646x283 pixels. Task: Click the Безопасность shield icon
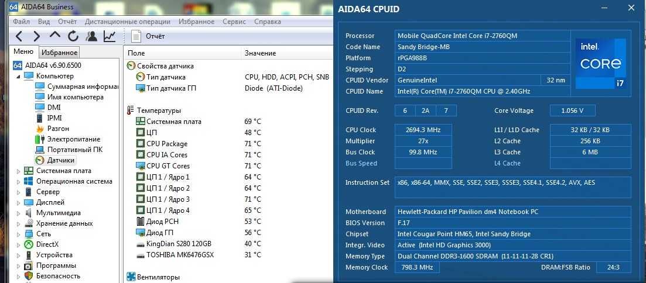[29, 276]
